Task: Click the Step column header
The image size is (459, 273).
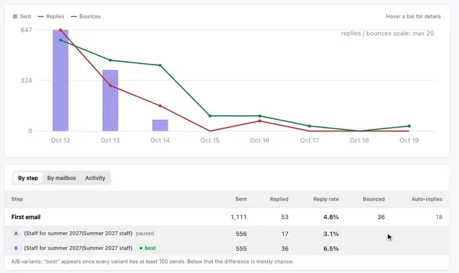Action: click(x=17, y=199)
